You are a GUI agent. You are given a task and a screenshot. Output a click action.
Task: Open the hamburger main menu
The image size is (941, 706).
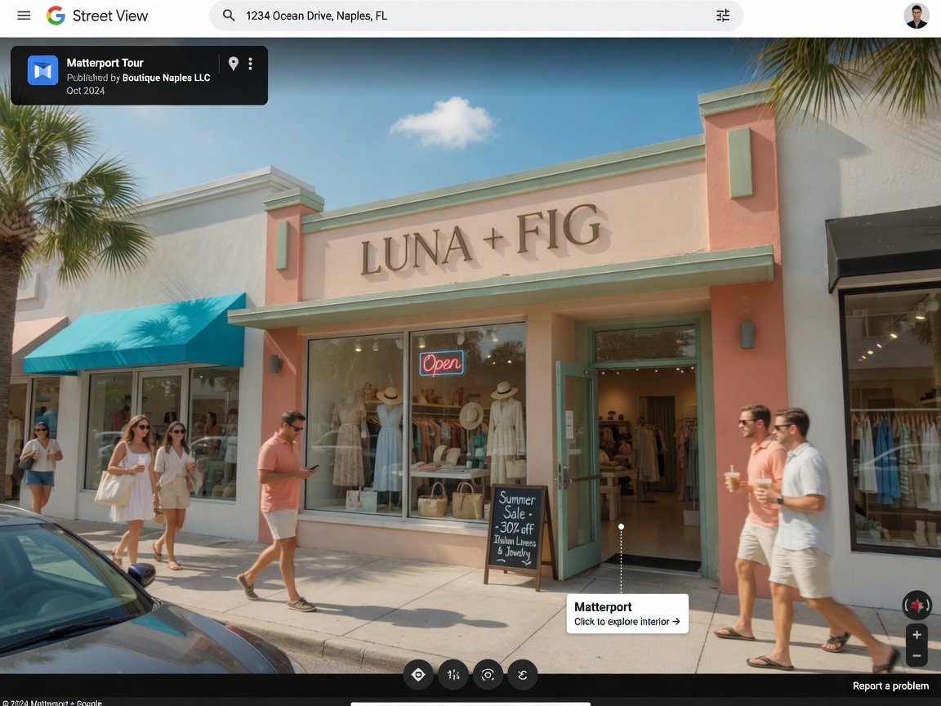point(24,16)
